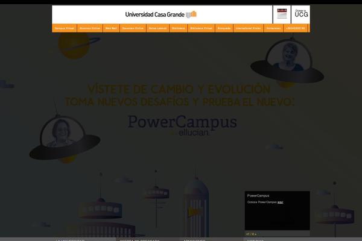
Task: Go to Alumnos Online
Action: pyautogui.click(x=90, y=28)
